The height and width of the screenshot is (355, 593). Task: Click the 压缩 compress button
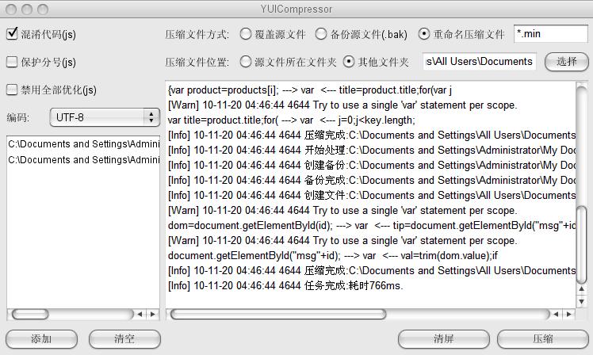point(543,338)
